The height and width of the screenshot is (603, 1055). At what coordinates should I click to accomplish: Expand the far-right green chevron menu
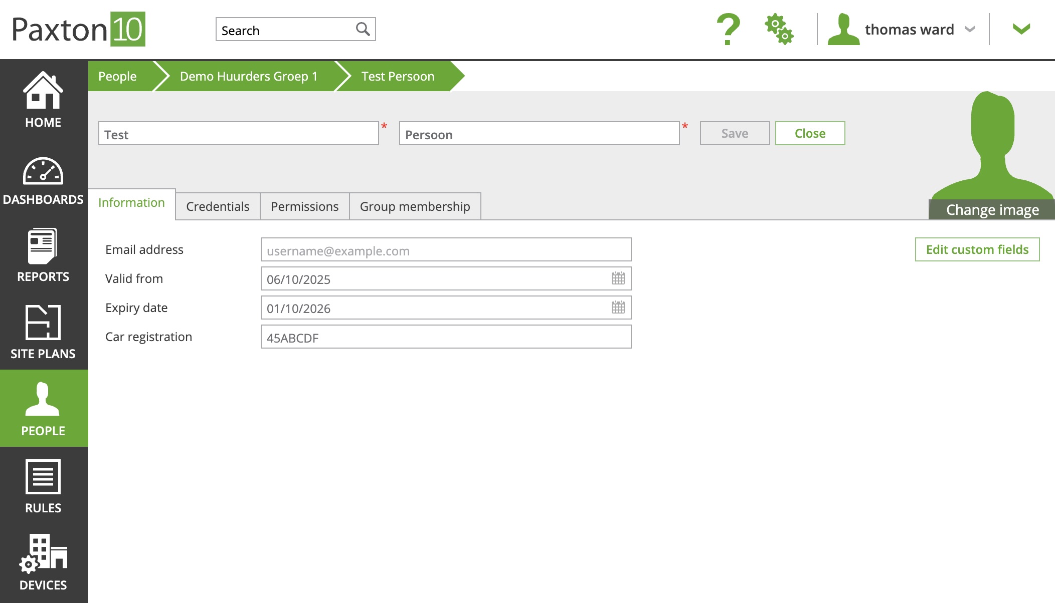pyautogui.click(x=1021, y=29)
